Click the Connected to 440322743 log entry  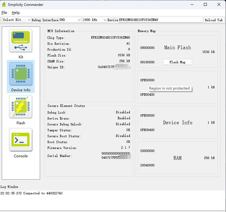[31, 193]
